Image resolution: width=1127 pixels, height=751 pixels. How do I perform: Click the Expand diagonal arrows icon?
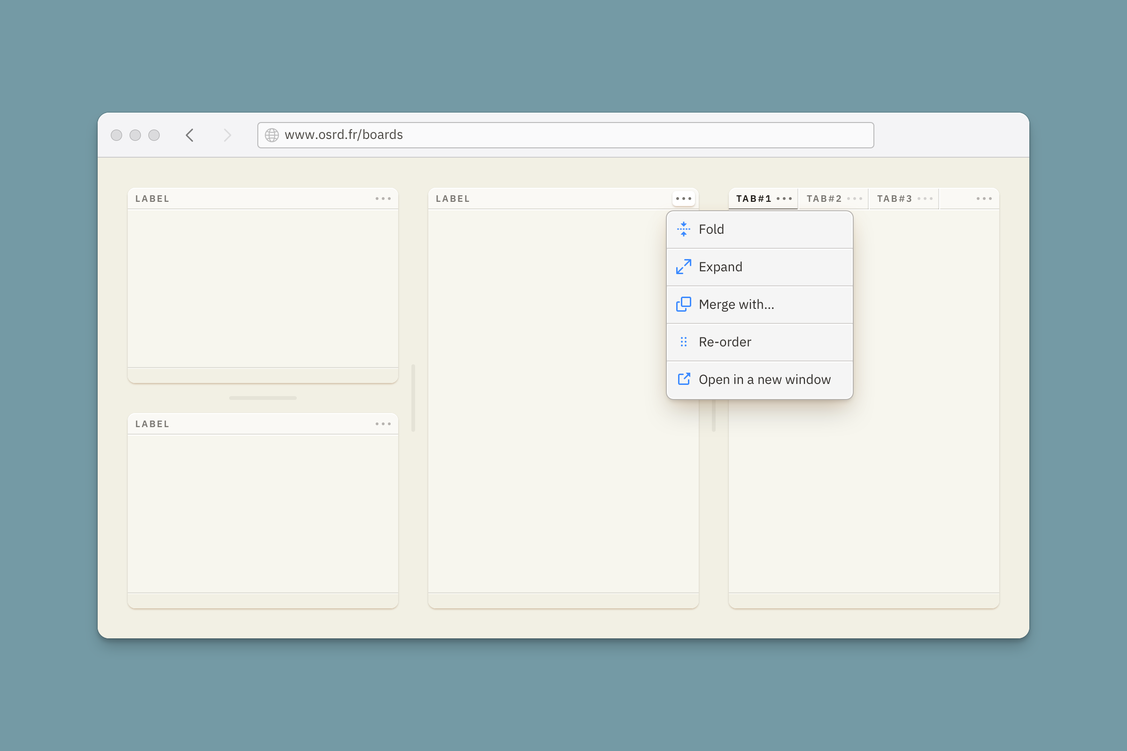pyautogui.click(x=683, y=267)
